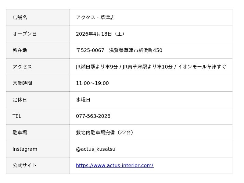This screenshot has width=244, height=183.
Task: Select the @actus_kusatsu Instagram handle
Action: click(95, 149)
